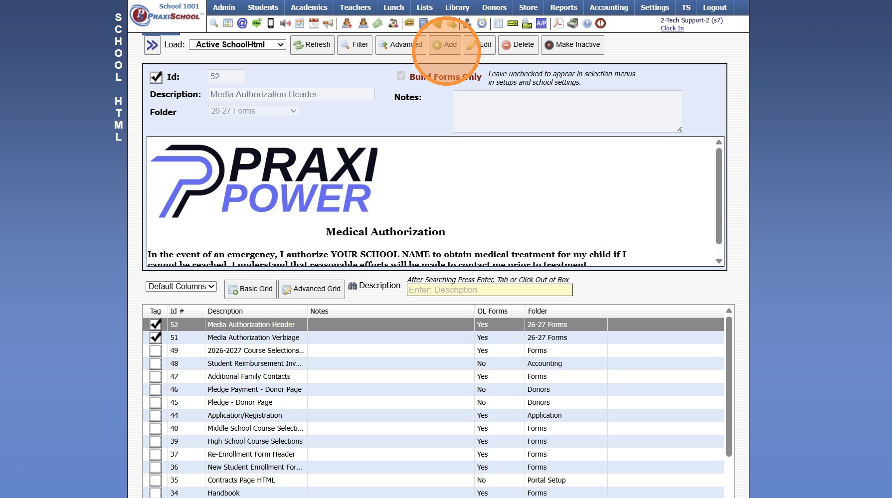Click the calendar grid icon beside the speaker
The image size is (892, 498).
coord(300,23)
